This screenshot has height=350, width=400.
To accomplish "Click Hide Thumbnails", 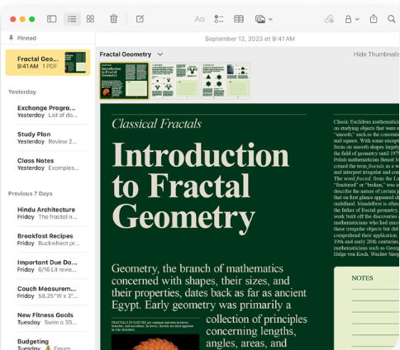I will pyautogui.click(x=376, y=54).
